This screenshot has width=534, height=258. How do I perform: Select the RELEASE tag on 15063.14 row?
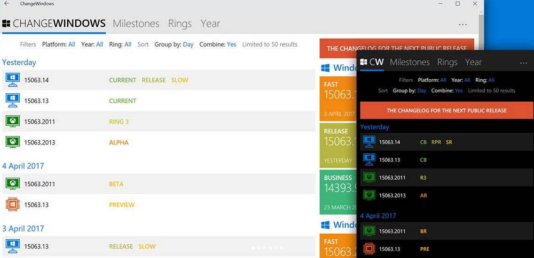click(154, 80)
